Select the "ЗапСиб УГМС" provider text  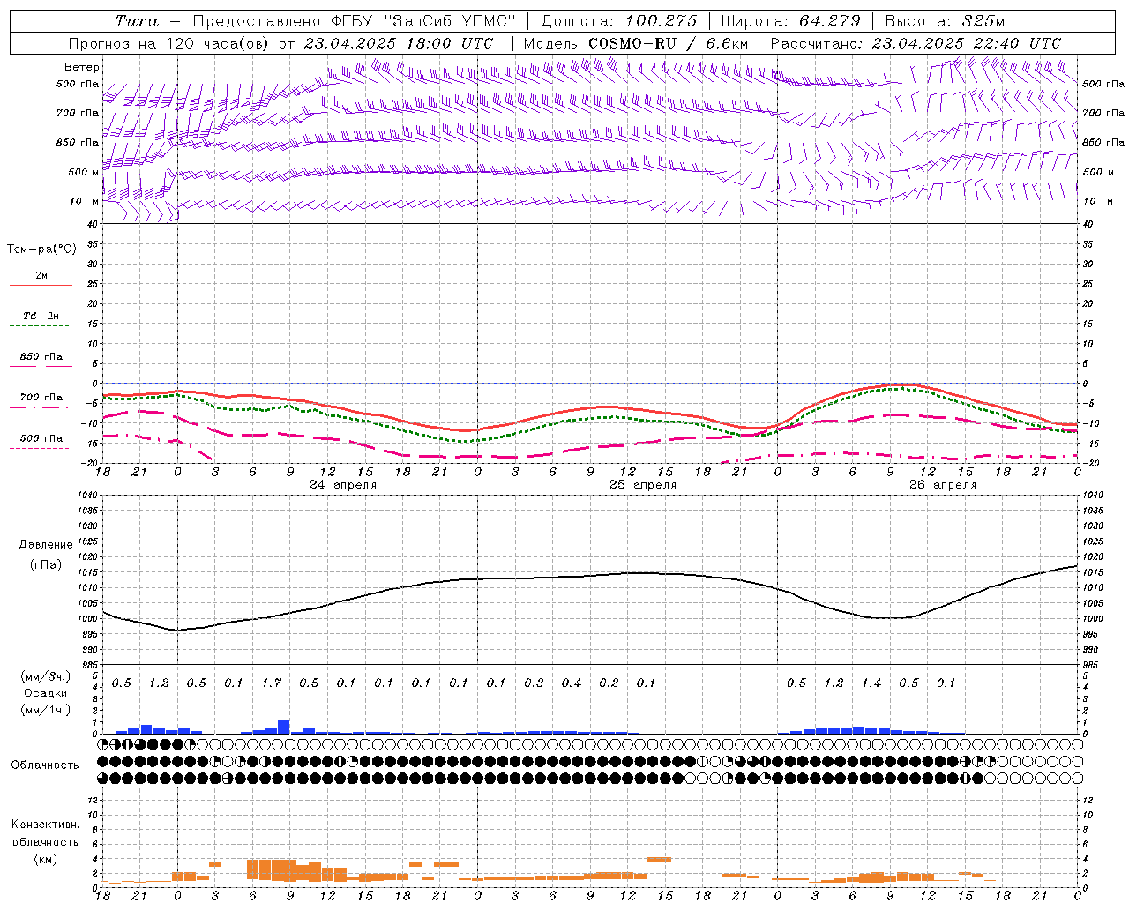451,21
